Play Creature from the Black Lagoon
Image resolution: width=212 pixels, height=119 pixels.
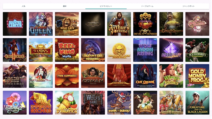pos(197,103)
